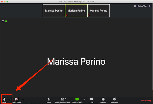
Task: Enter full screen mode icon
Action: coord(150,6)
